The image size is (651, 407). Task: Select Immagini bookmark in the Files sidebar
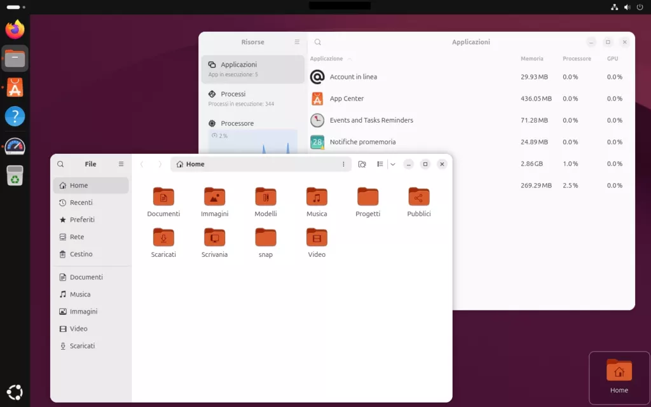(x=90, y=312)
